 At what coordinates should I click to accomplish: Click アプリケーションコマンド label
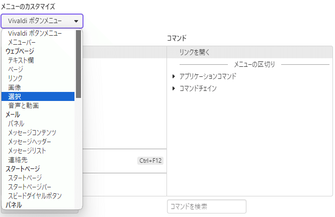pyautogui.click(x=208, y=76)
